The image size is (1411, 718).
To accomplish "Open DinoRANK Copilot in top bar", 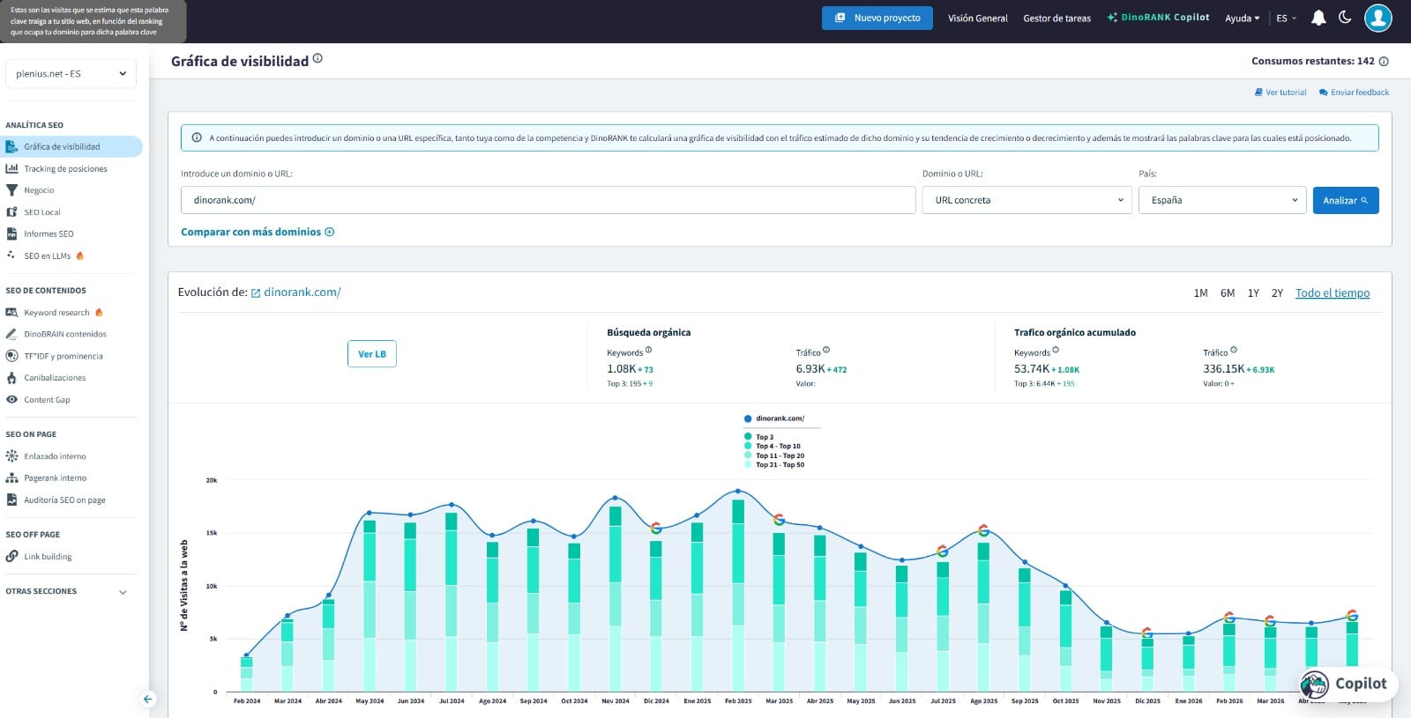I will pyautogui.click(x=1158, y=18).
